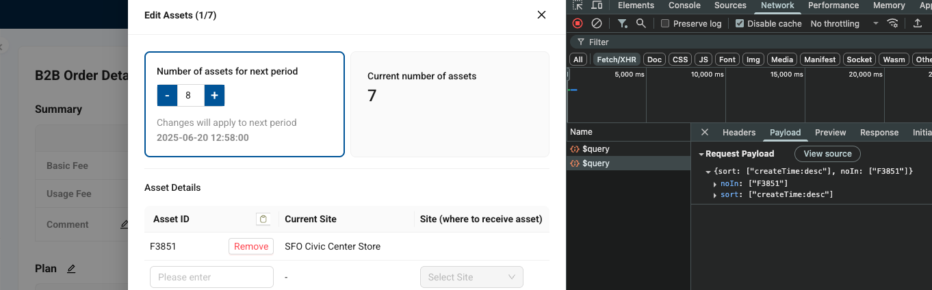
Task: Collapse the payload root object arrow
Action: pos(709,171)
